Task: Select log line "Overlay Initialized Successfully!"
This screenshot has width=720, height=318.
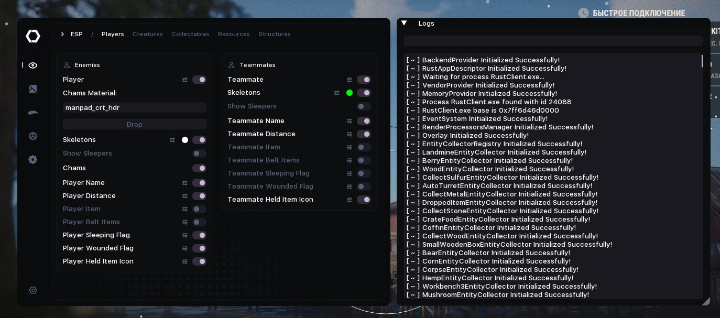Action: click(x=467, y=136)
